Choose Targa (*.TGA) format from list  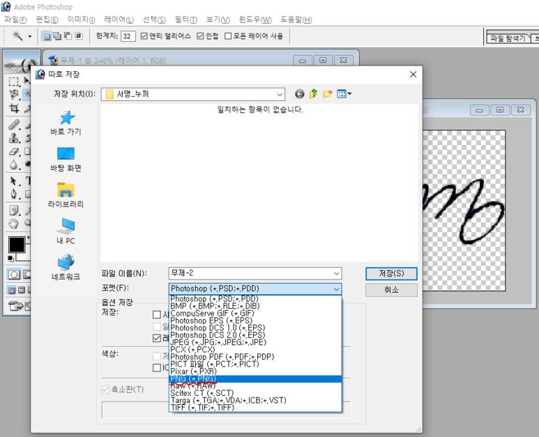[x=255, y=400]
